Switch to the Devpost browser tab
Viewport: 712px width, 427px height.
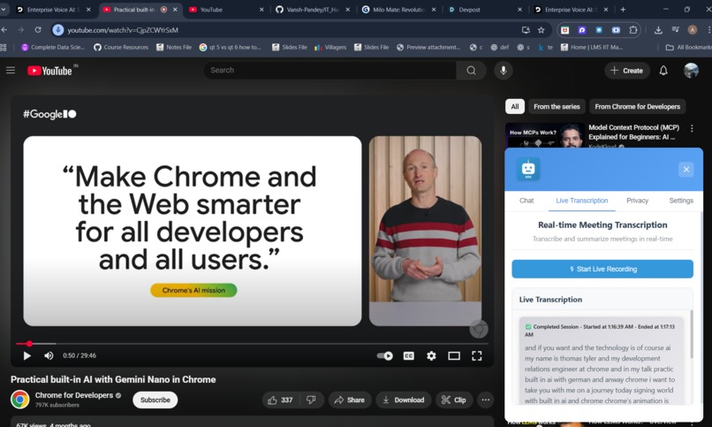(x=484, y=9)
